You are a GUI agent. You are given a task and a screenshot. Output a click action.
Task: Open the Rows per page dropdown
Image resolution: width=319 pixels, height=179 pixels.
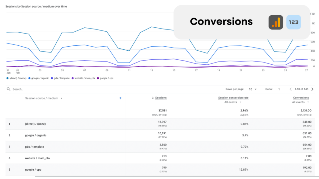click(x=253, y=89)
